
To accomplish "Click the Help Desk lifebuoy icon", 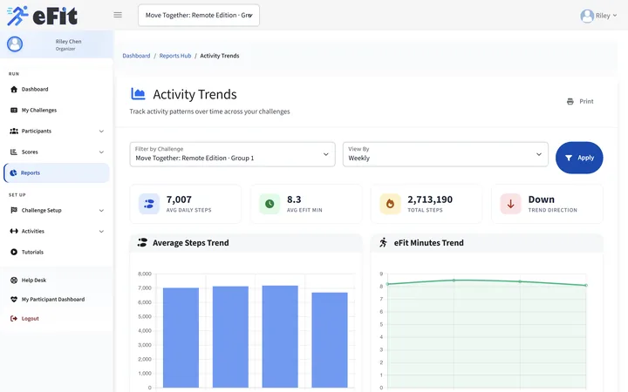I will pyautogui.click(x=14, y=280).
